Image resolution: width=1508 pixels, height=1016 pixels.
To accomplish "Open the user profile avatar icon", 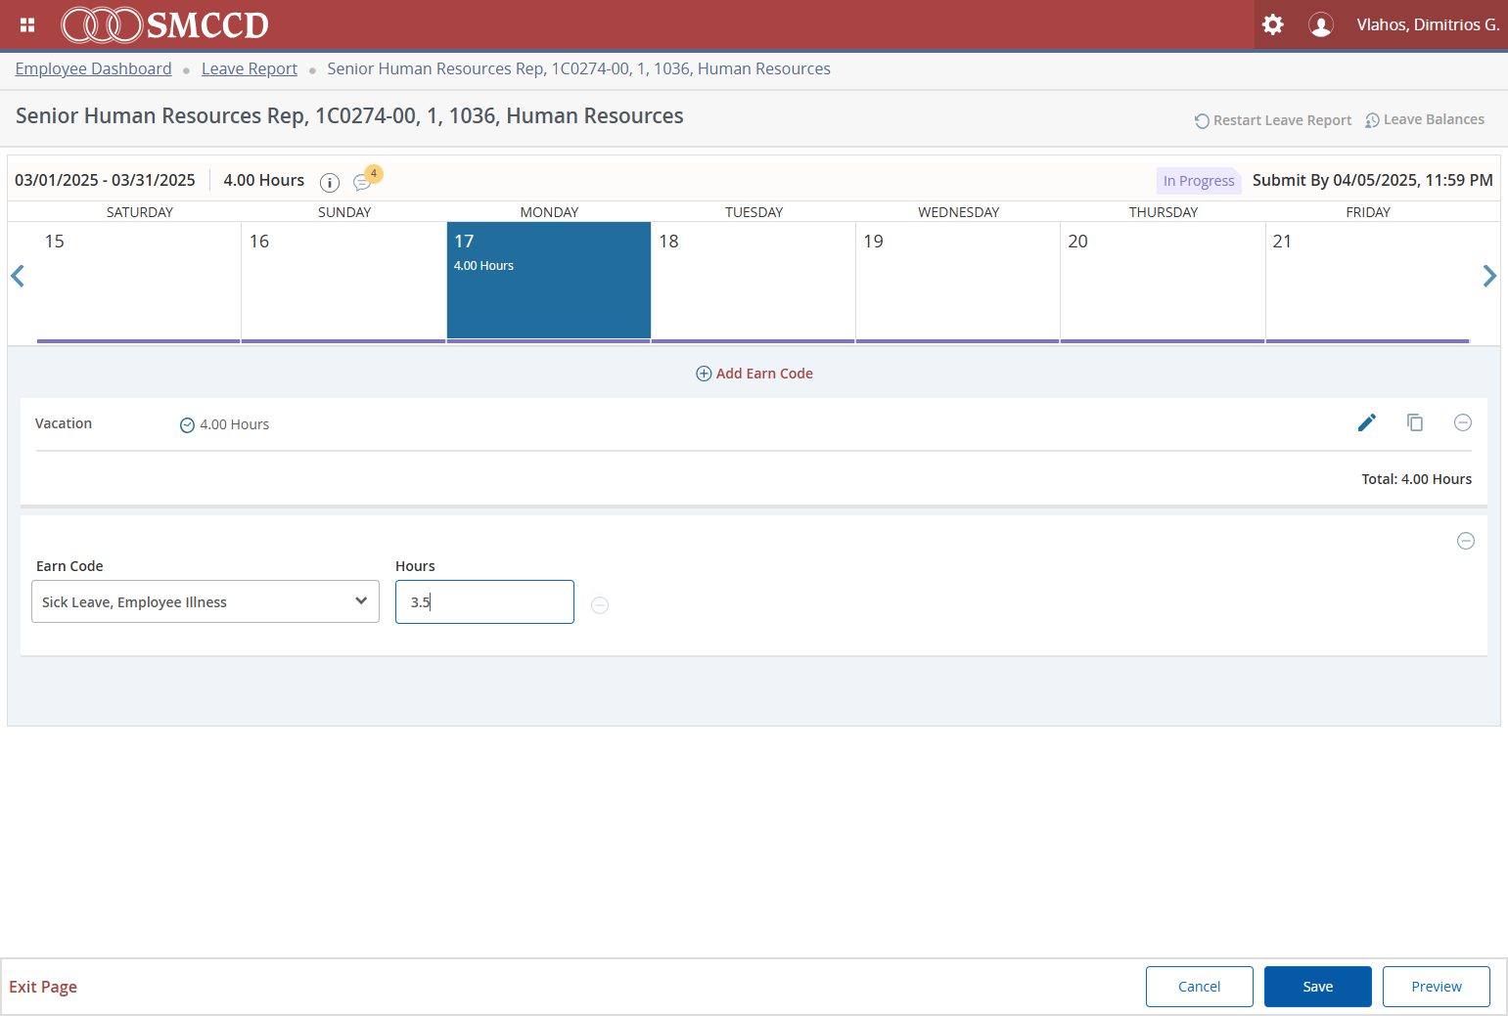I will 1321,24.
